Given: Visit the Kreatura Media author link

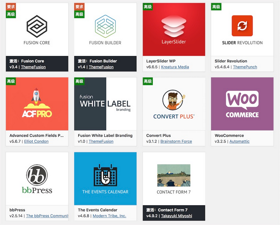Looking at the screenshot, I should (x=175, y=67).
